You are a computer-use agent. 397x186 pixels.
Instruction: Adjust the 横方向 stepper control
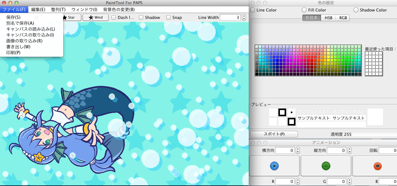[298, 150]
